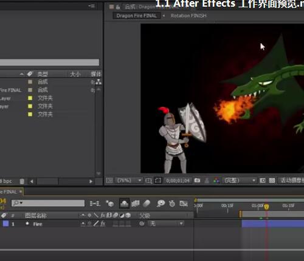The image size is (304, 261).
Task: Toggle the region of interest icon
Action: tap(263, 180)
